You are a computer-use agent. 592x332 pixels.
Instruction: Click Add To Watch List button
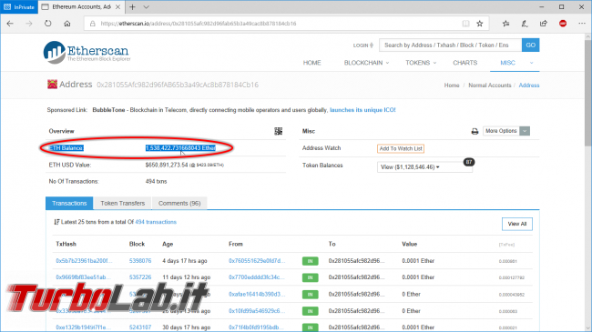401,148
